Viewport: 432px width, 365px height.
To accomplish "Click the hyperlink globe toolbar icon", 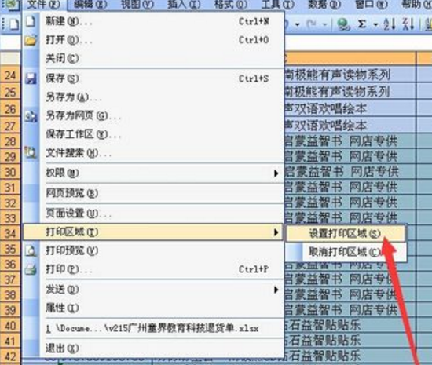I will 343,24.
